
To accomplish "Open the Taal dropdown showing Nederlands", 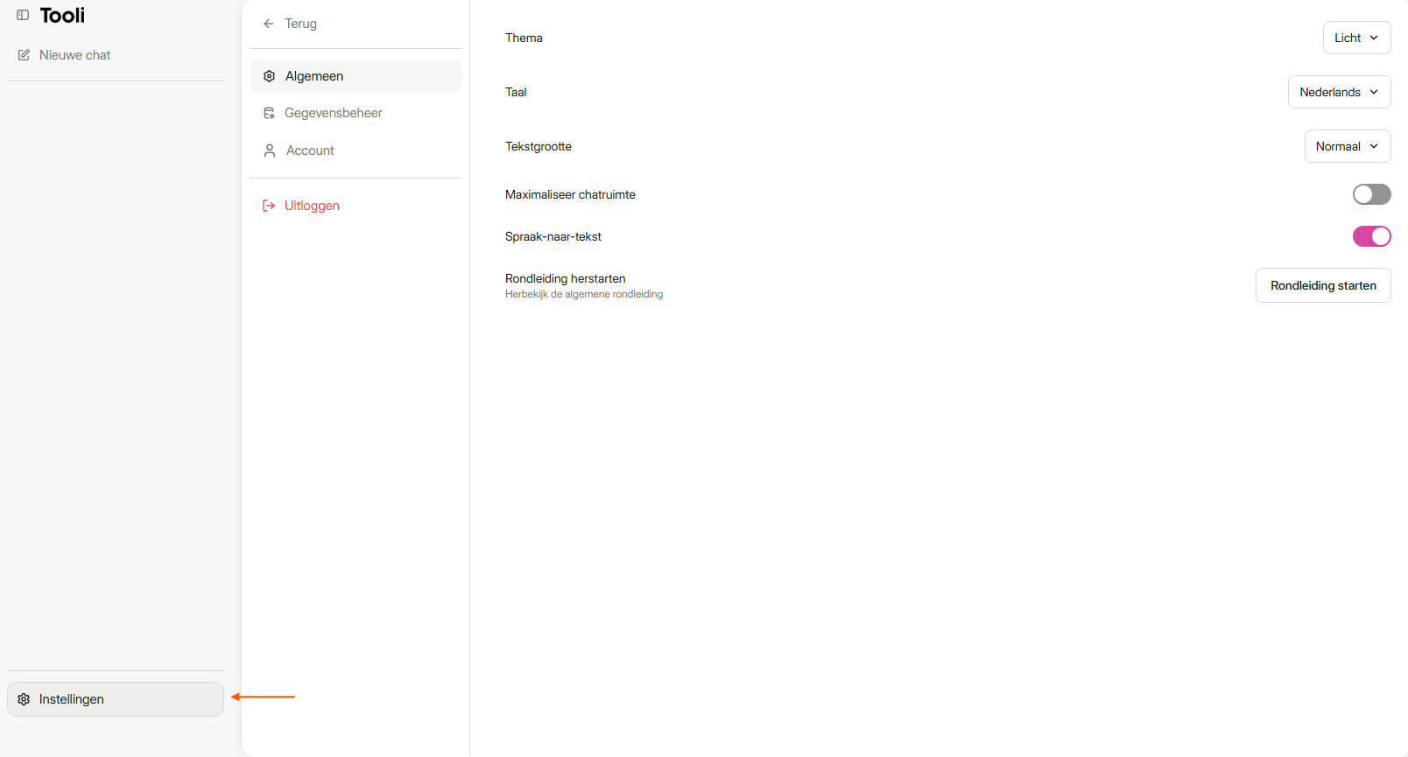I will (1339, 92).
